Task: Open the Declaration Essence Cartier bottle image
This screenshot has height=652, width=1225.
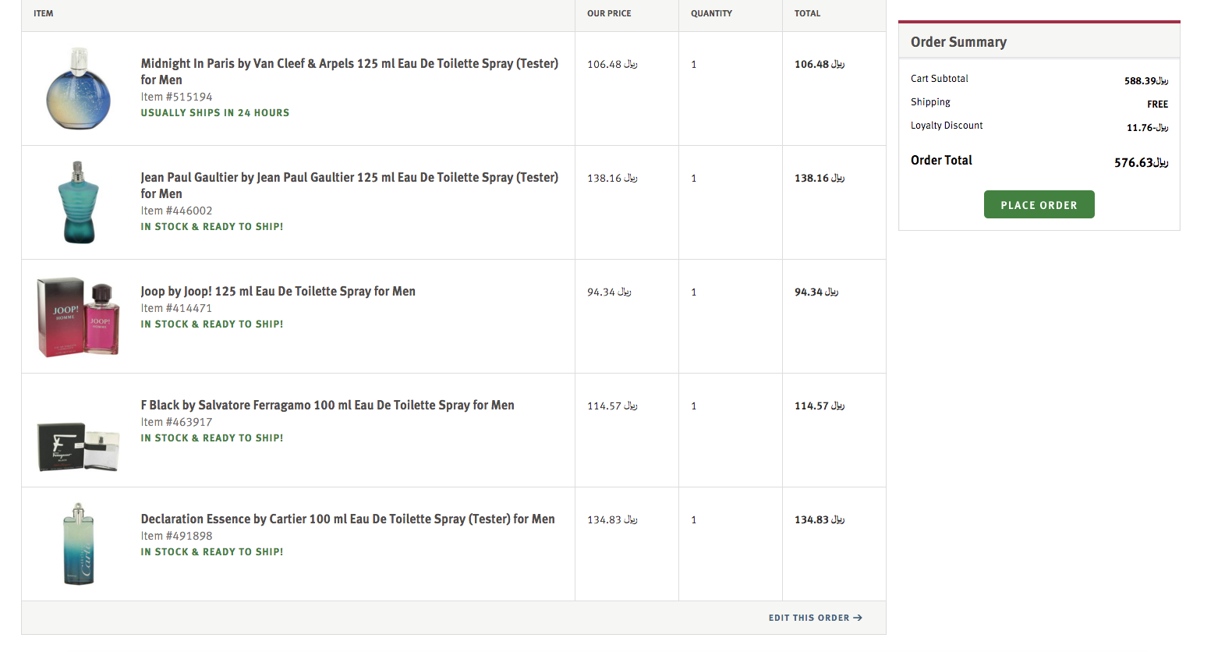Action: (78, 544)
